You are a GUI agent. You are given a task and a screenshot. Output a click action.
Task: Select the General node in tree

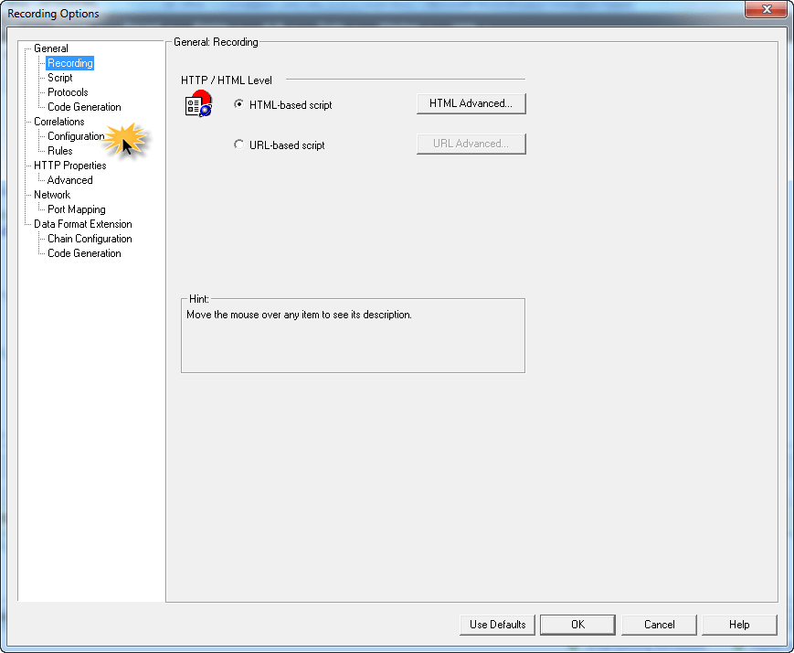(x=51, y=48)
